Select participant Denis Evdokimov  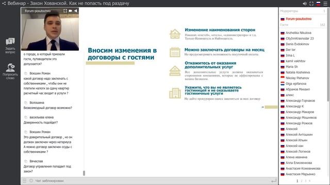[x=298, y=44]
